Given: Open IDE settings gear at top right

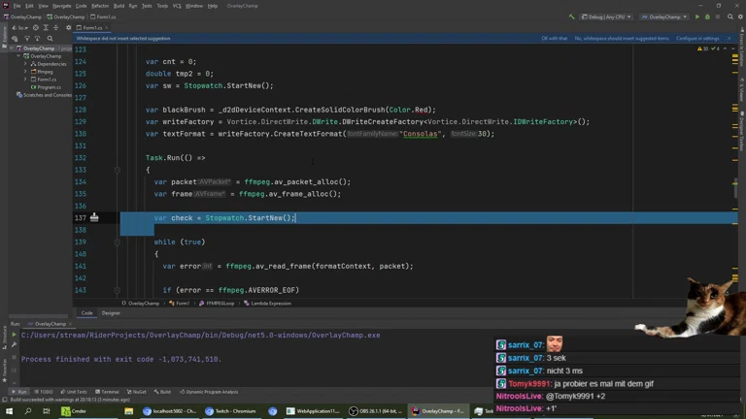Looking at the screenshot, I should [740, 16].
